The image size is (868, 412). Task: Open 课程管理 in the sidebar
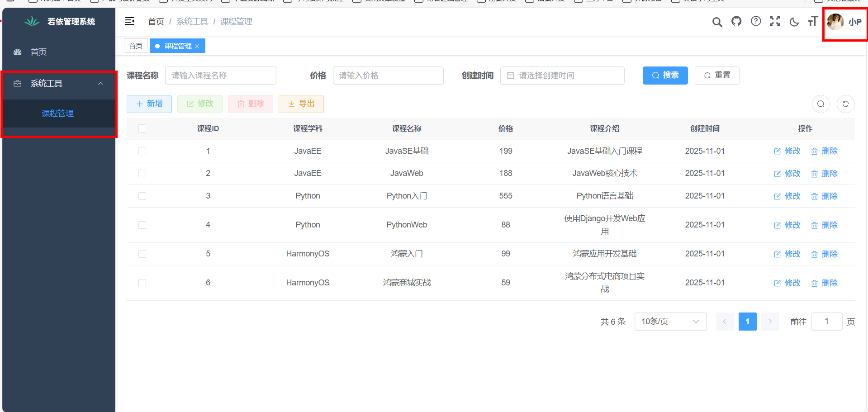58,114
